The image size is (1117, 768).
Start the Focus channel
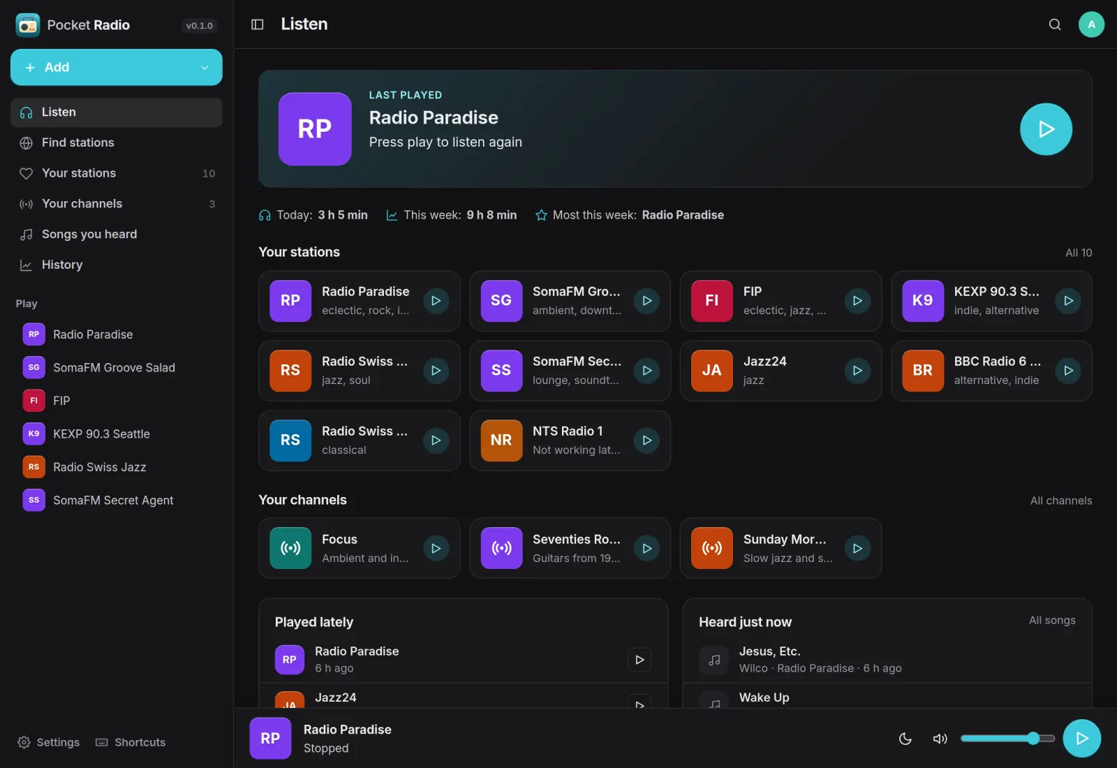click(436, 549)
